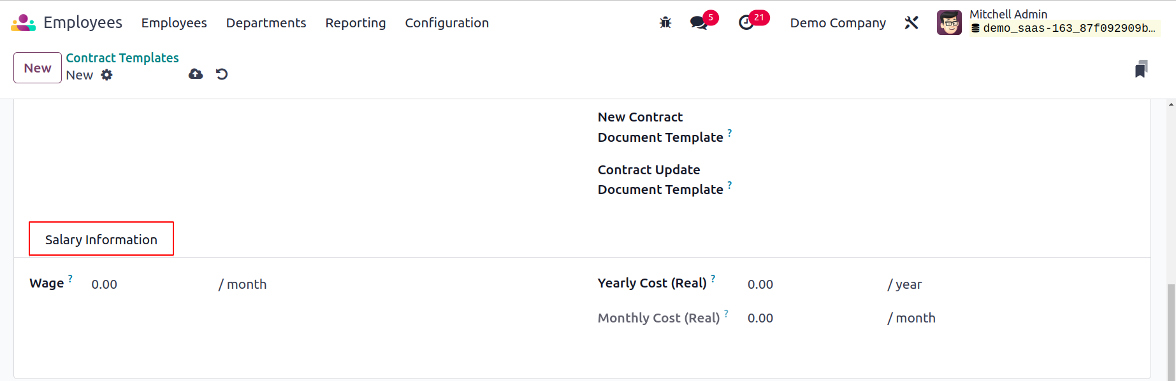Open the activities clock icon
The height and width of the screenshot is (381, 1176).
[746, 23]
